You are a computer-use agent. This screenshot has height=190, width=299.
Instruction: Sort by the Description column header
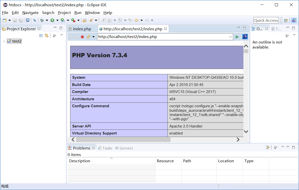click(111, 161)
